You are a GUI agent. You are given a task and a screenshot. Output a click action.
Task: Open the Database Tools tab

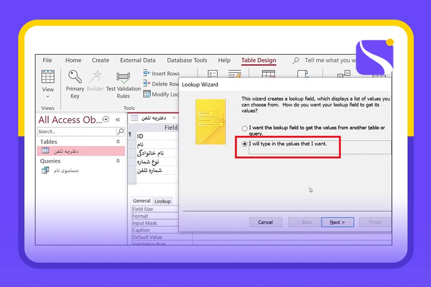coord(187,60)
